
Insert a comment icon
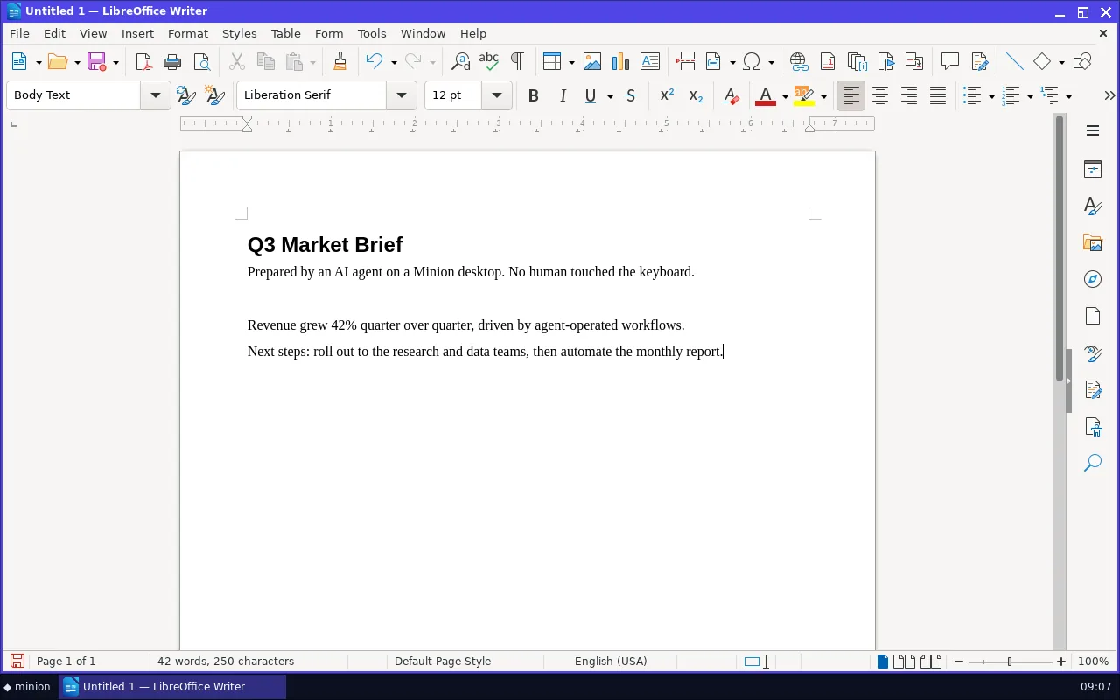click(x=950, y=61)
